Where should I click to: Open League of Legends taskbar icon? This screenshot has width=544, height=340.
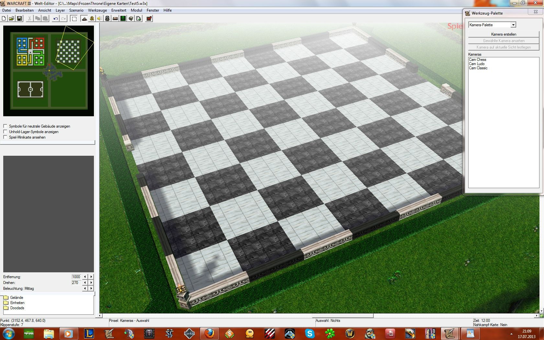click(89, 333)
